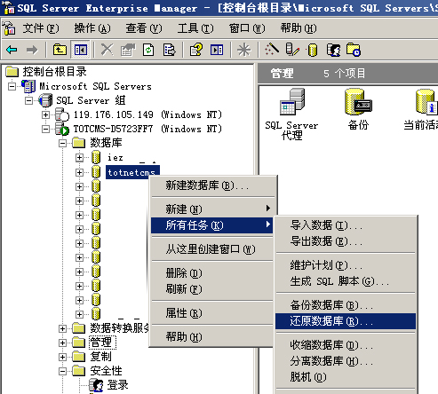Choose 刷新(F) from context menu
The height and width of the screenshot is (394, 438).
point(213,288)
